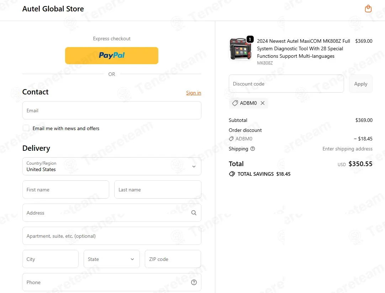Click the address search magnifier icon
This screenshot has height=293, width=385.
coord(194,213)
